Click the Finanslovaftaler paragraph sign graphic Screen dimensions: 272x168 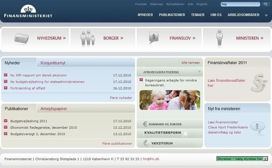click(259, 83)
